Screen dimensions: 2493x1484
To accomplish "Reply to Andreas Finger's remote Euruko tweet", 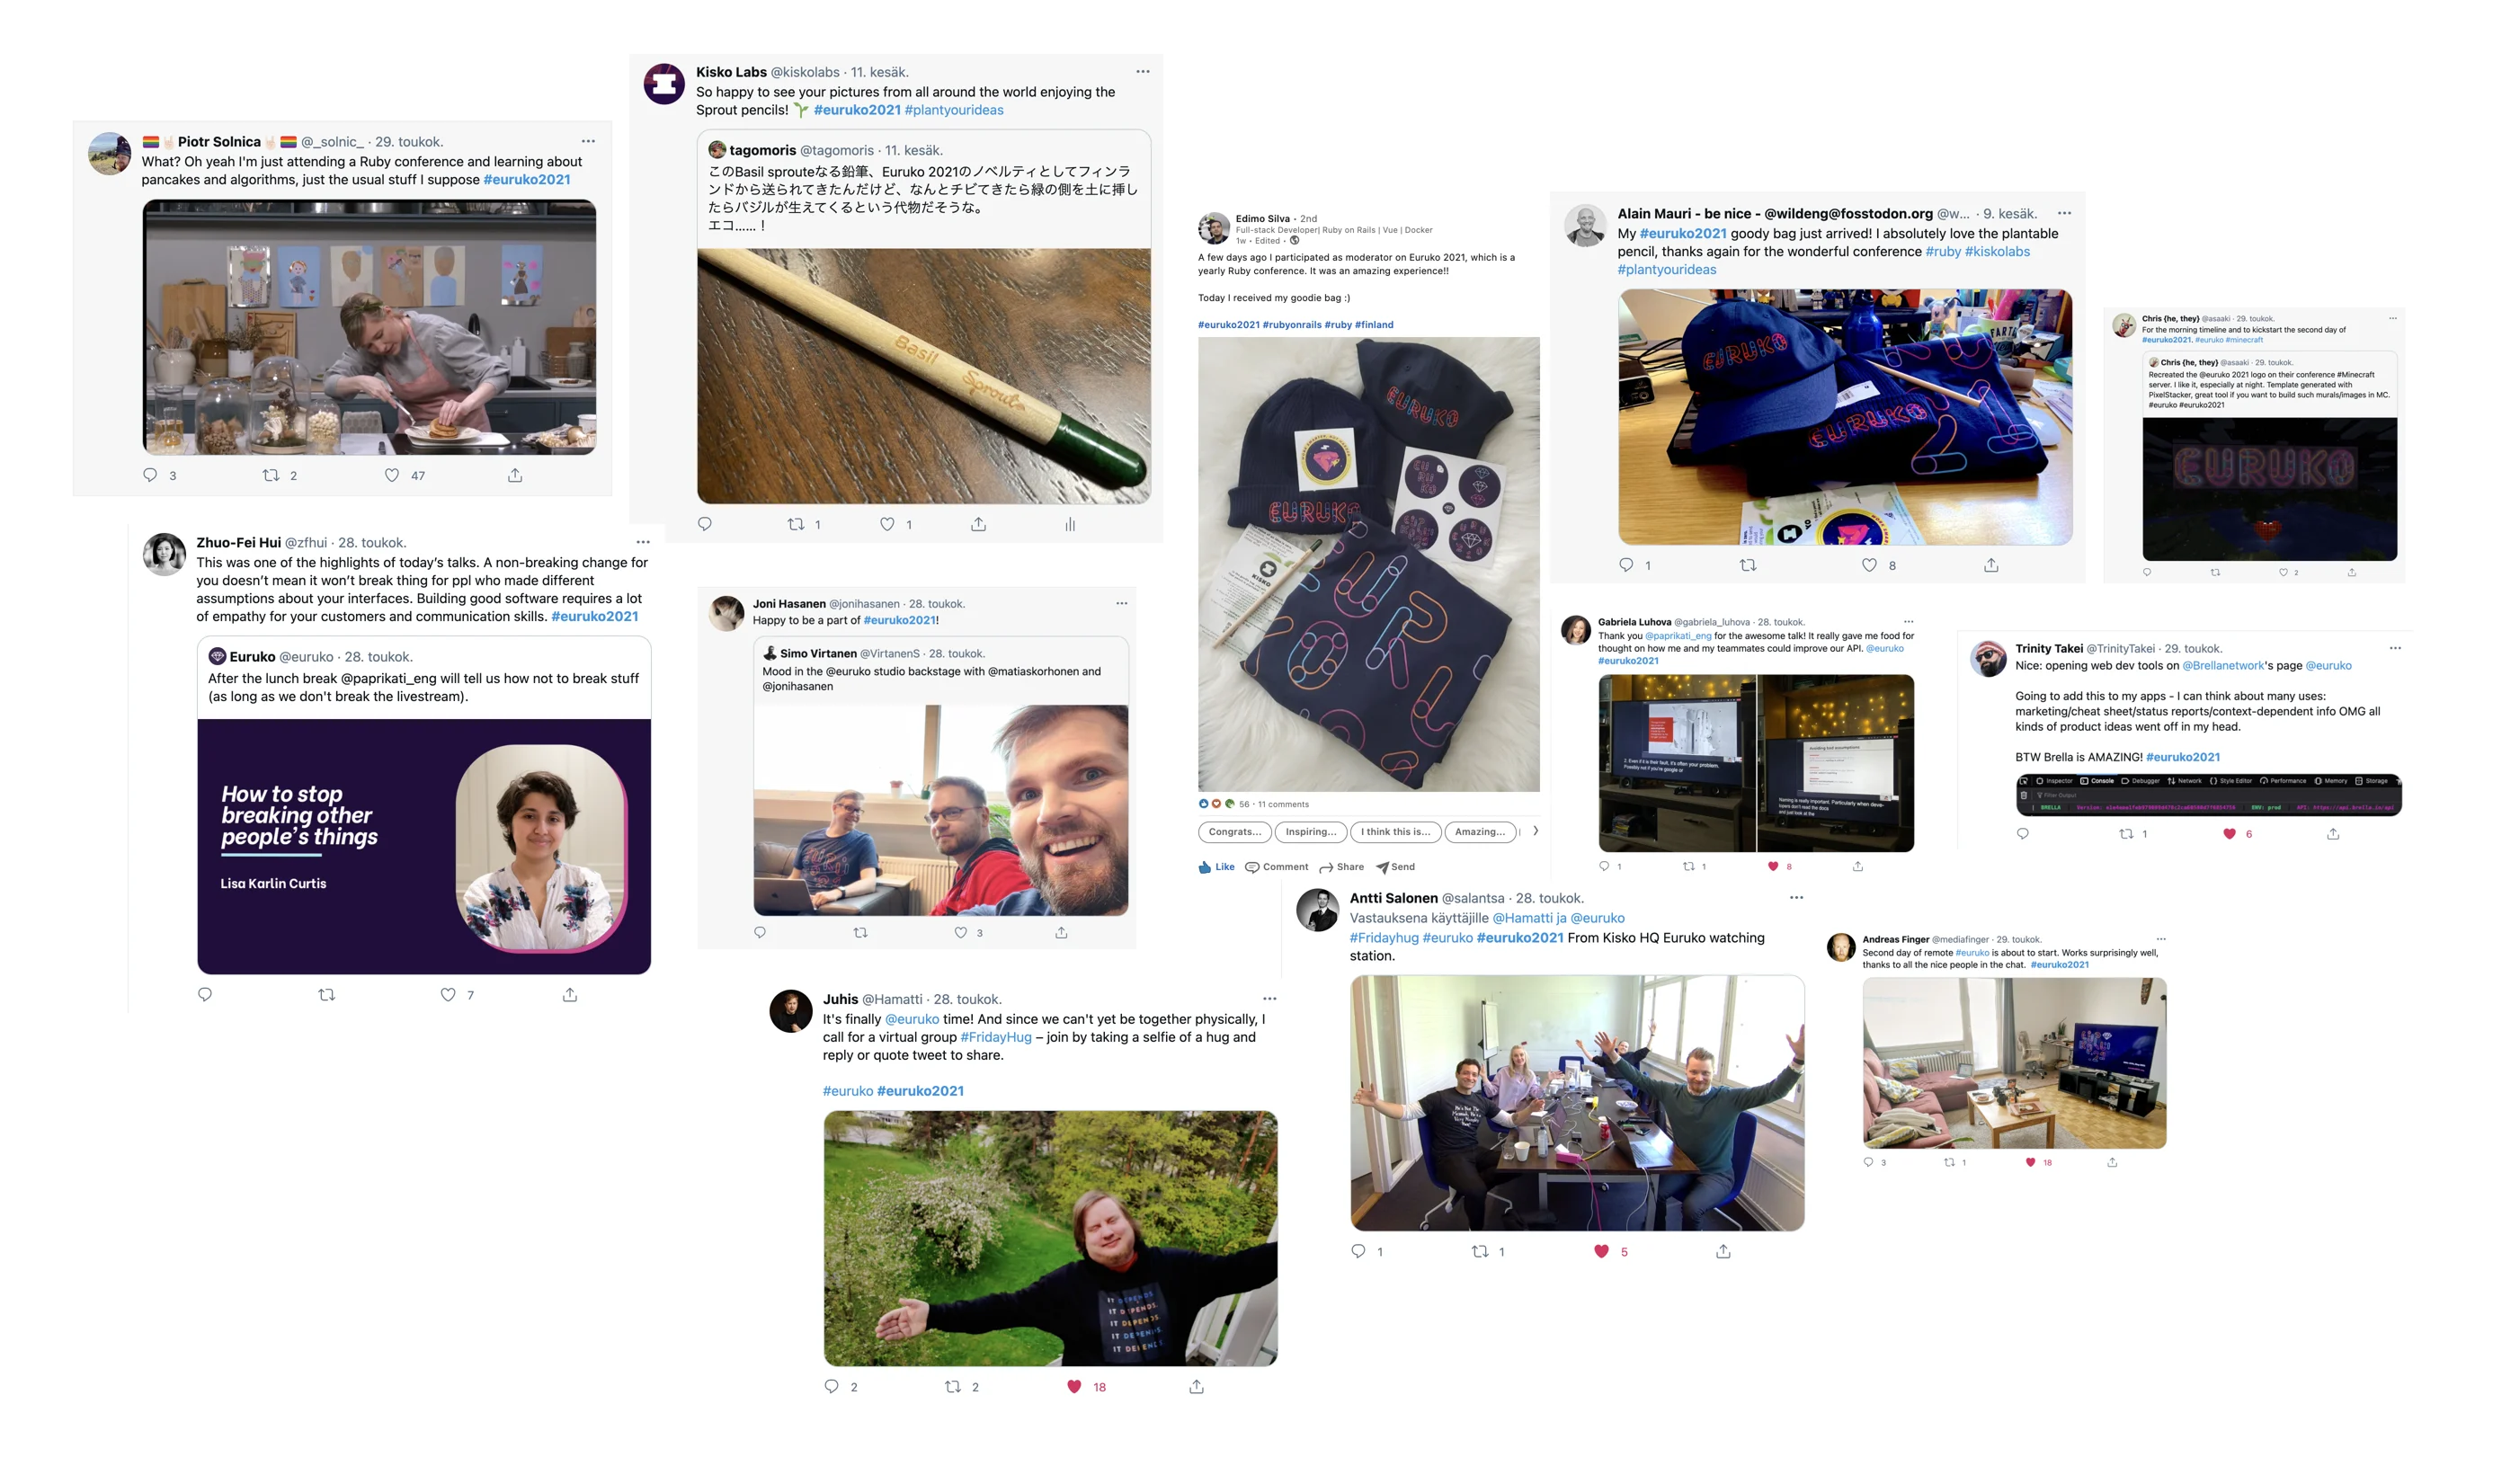I will (x=1868, y=1162).
